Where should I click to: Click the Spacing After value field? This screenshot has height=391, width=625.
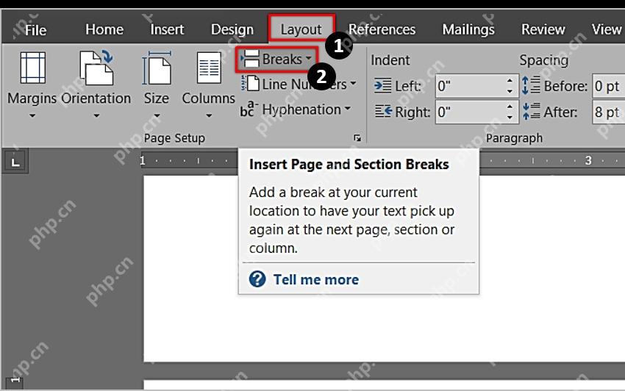tap(608, 112)
